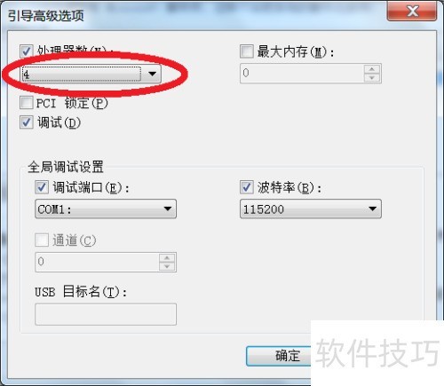The image size is (444, 386).
Task: Check the 通道(C) checkbox
Action: coord(42,240)
